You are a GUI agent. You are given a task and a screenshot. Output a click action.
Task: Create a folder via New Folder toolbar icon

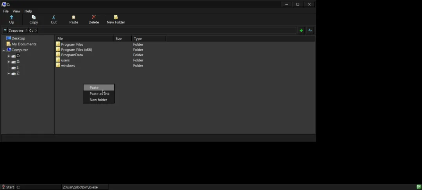coord(116,17)
